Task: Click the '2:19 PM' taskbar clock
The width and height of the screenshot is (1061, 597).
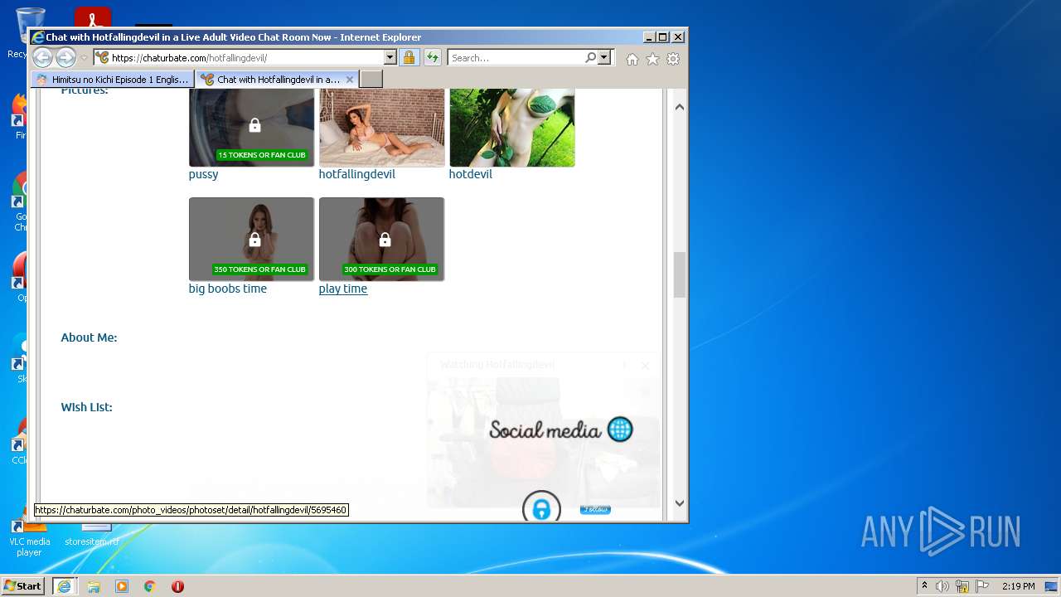Action: [1018, 586]
